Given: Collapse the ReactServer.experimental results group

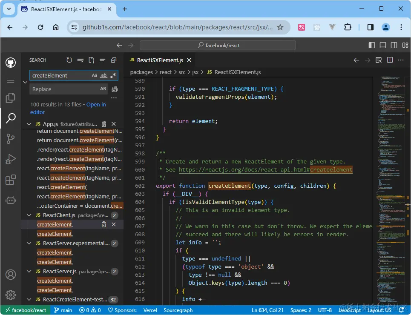Looking at the screenshot, I should coord(29,243).
